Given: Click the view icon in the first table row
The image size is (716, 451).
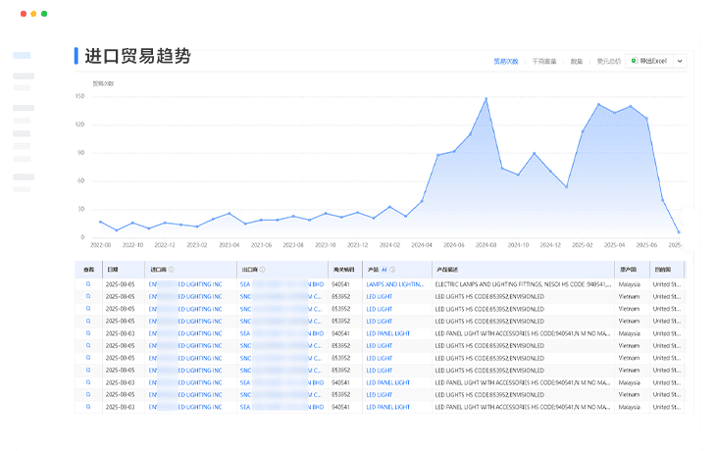Looking at the screenshot, I should (x=88, y=284).
